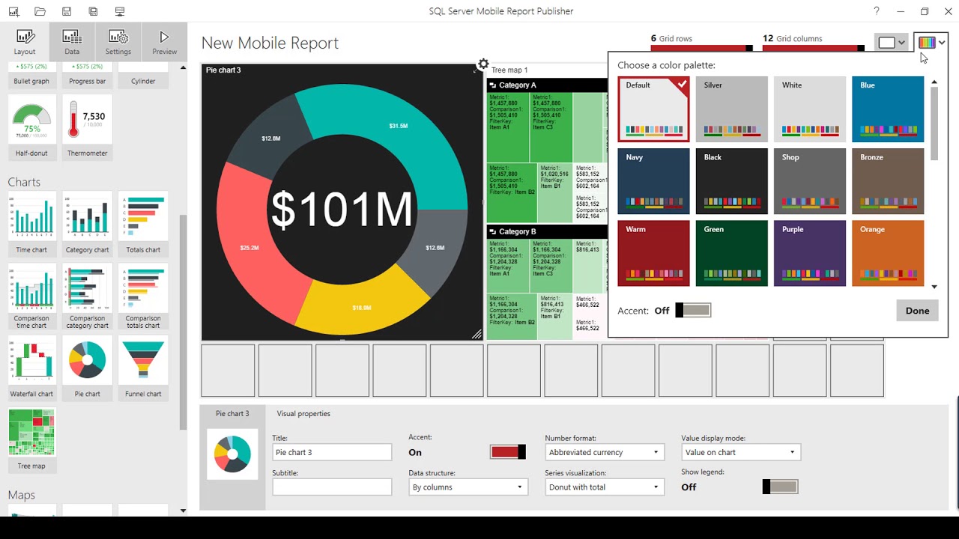Click the resize handle of Pie chart 3
Image resolution: width=959 pixels, height=539 pixels.
[477, 334]
